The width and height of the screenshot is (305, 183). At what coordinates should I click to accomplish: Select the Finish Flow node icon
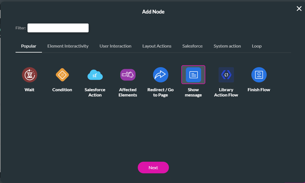259,75
